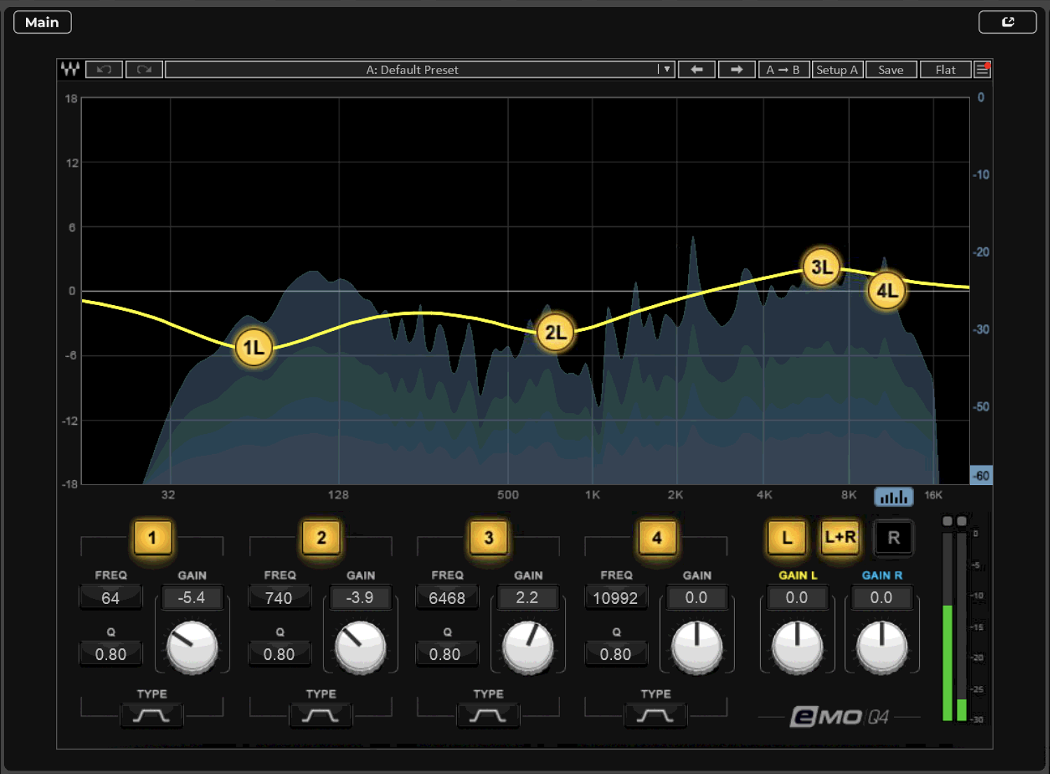The width and height of the screenshot is (1050, 774).
Task: Switch setup with Setup A button
Action: point(837,69)
